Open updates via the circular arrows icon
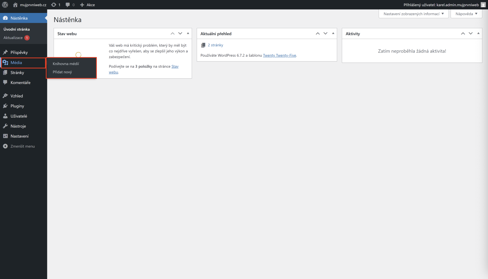This screenshot has width=488, height=279. click(54, 5)
